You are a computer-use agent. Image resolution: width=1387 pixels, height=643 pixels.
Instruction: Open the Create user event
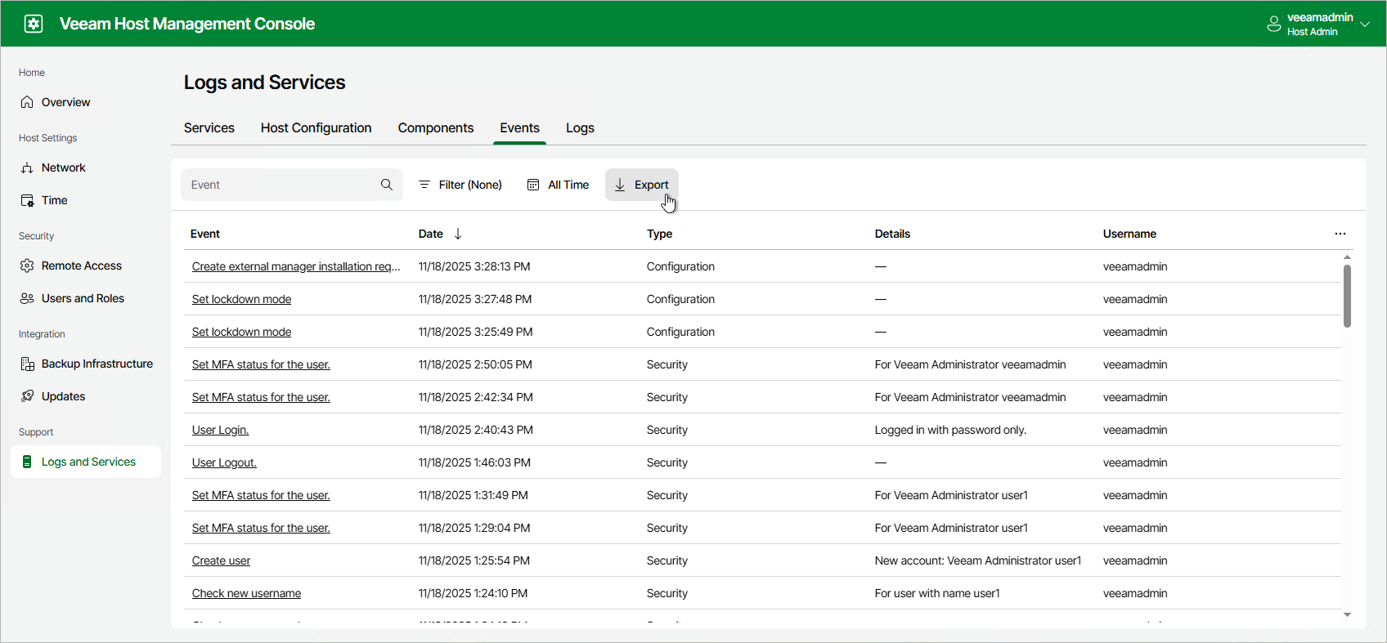pyautogui.click(x=221, y=560)
